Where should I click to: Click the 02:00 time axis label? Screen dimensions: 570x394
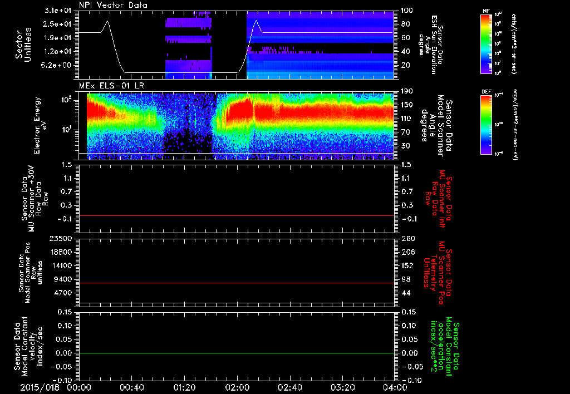(237, 387)
